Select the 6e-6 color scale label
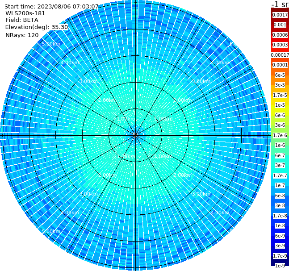The image size is (289, 271). coord(280,115)
